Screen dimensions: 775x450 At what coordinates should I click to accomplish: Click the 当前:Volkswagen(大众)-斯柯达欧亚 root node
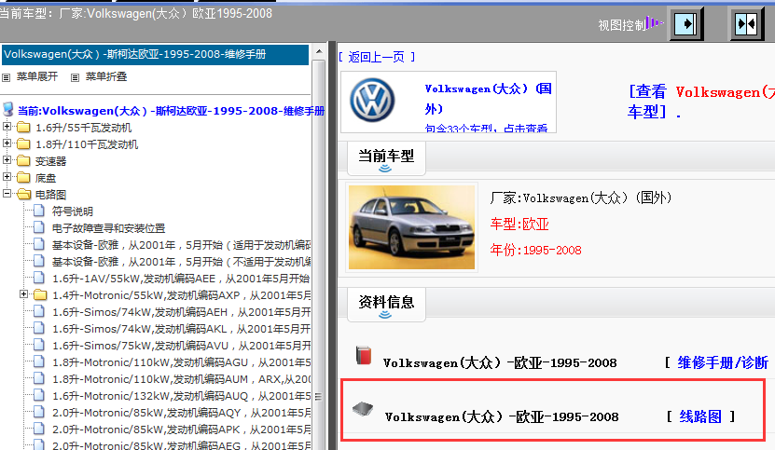[x=171, y=111]
